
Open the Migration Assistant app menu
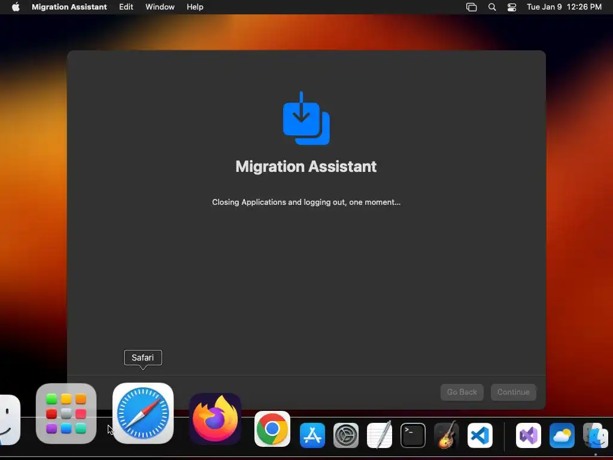point(69,7)
